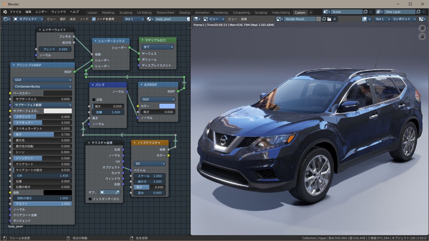This screenshot has height=241, width=429.
Task: Open Material Output target dropdown
Action: click(x=158, y=47)
